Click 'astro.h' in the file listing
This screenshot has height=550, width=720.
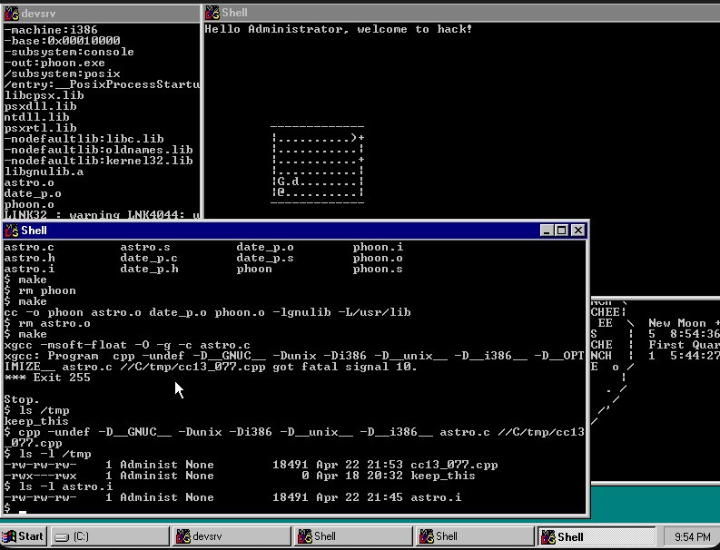tap(29, 258)
